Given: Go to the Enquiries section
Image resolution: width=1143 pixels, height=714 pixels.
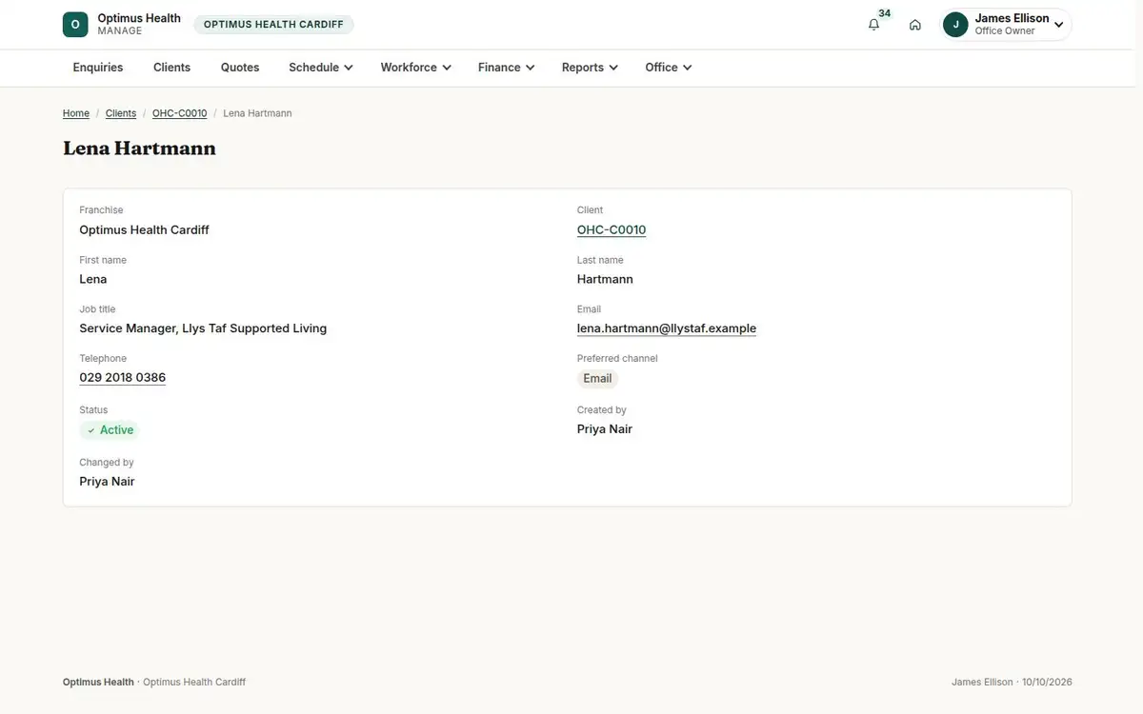Looking at the screenshot, I should 98,68.
